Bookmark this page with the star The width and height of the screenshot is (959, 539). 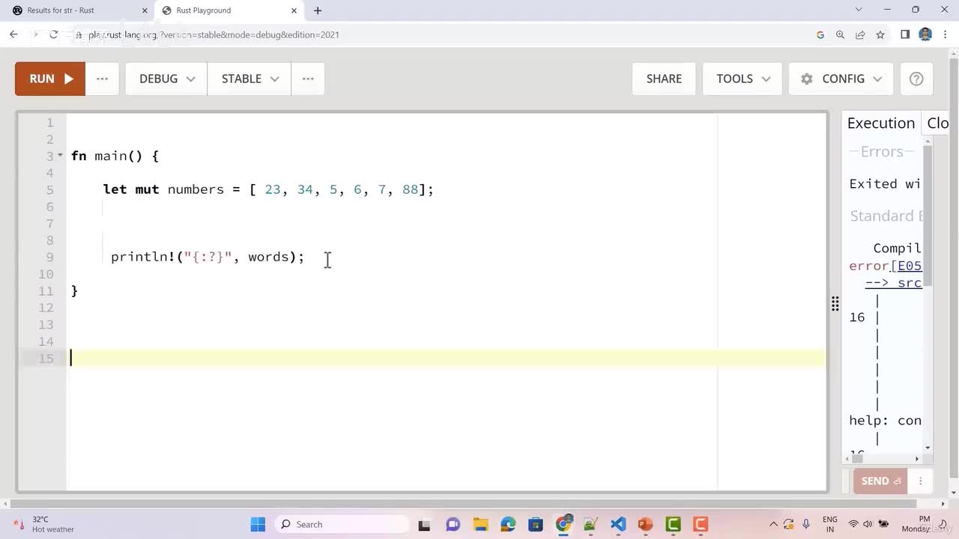coord(880,34)
